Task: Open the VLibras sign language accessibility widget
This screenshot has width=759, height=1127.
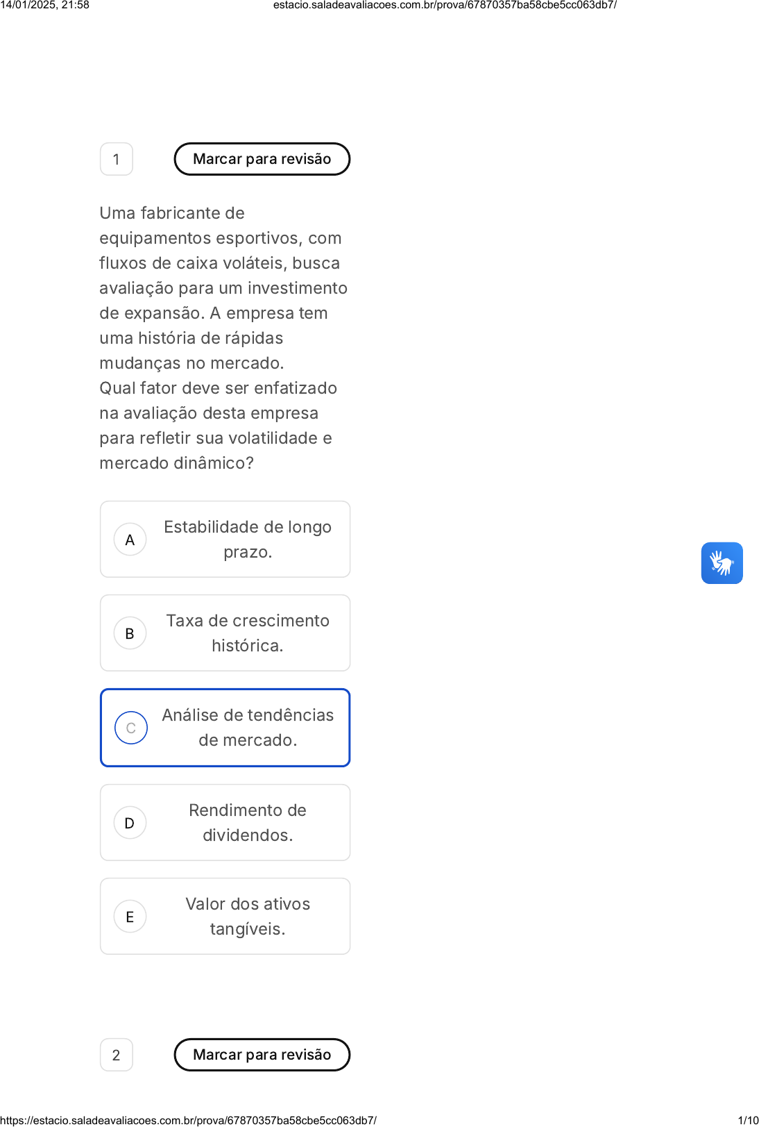Action: pos(722,563)
